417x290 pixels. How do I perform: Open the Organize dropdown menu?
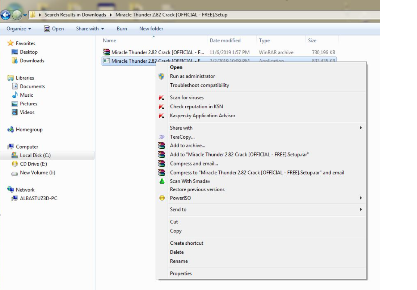click(x=19, y=29)
